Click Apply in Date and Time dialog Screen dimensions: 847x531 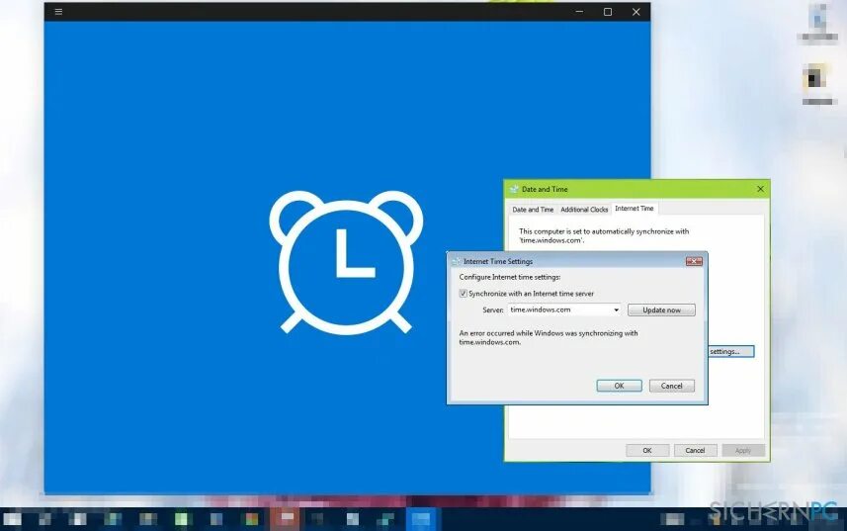[743, 451]
